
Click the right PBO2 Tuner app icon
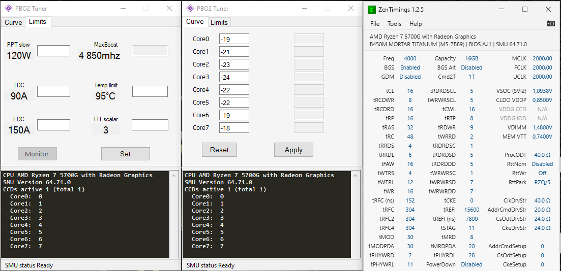click(190, 8)
